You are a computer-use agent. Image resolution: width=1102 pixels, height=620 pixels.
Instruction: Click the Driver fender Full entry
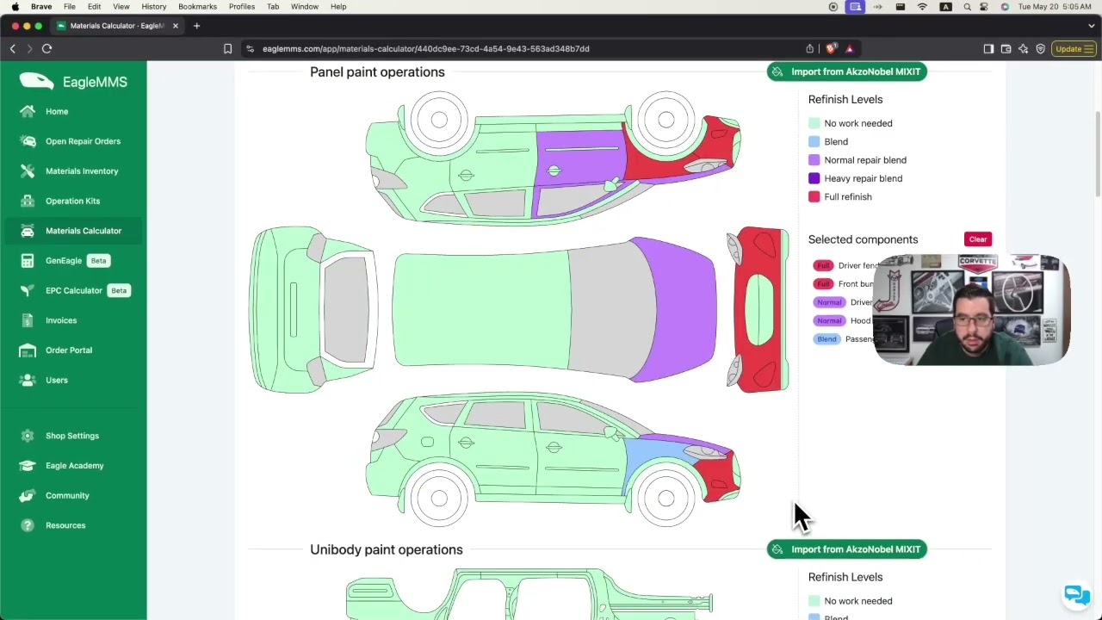[x=845, y=265]
